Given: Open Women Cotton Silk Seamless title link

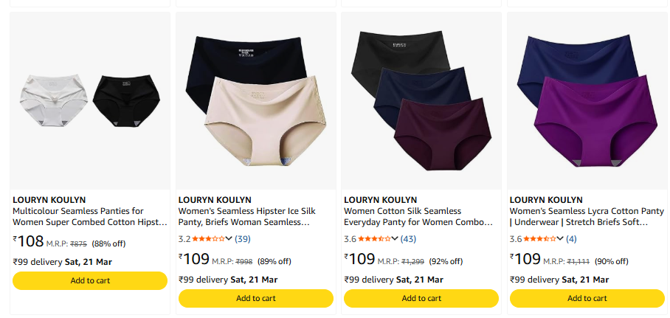Looking at the screenshot, I should pyautogui.click(x=418, y=216).
